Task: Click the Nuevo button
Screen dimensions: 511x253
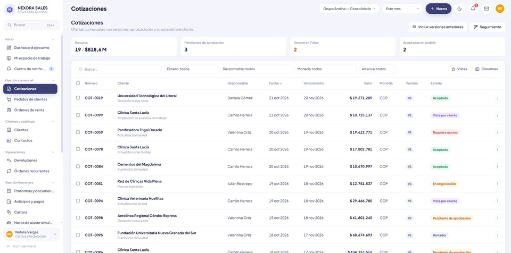Action: point(438,9)
